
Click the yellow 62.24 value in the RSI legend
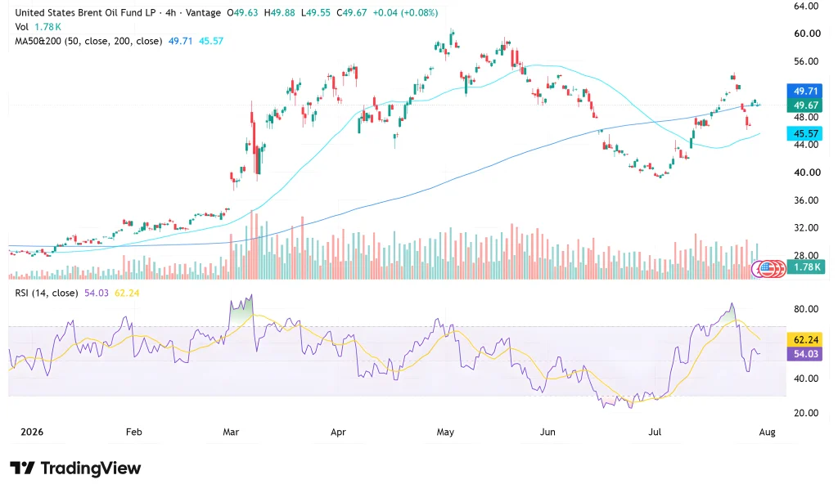(127, 293)
